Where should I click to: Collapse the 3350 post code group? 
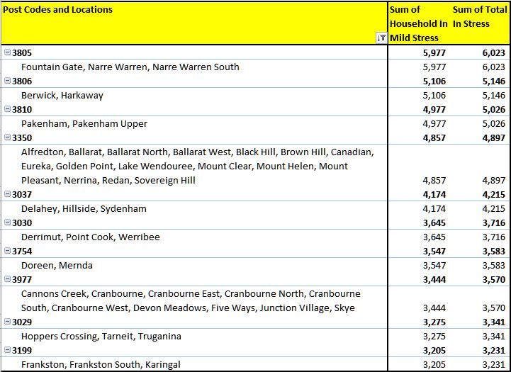[x=7, y=137]
